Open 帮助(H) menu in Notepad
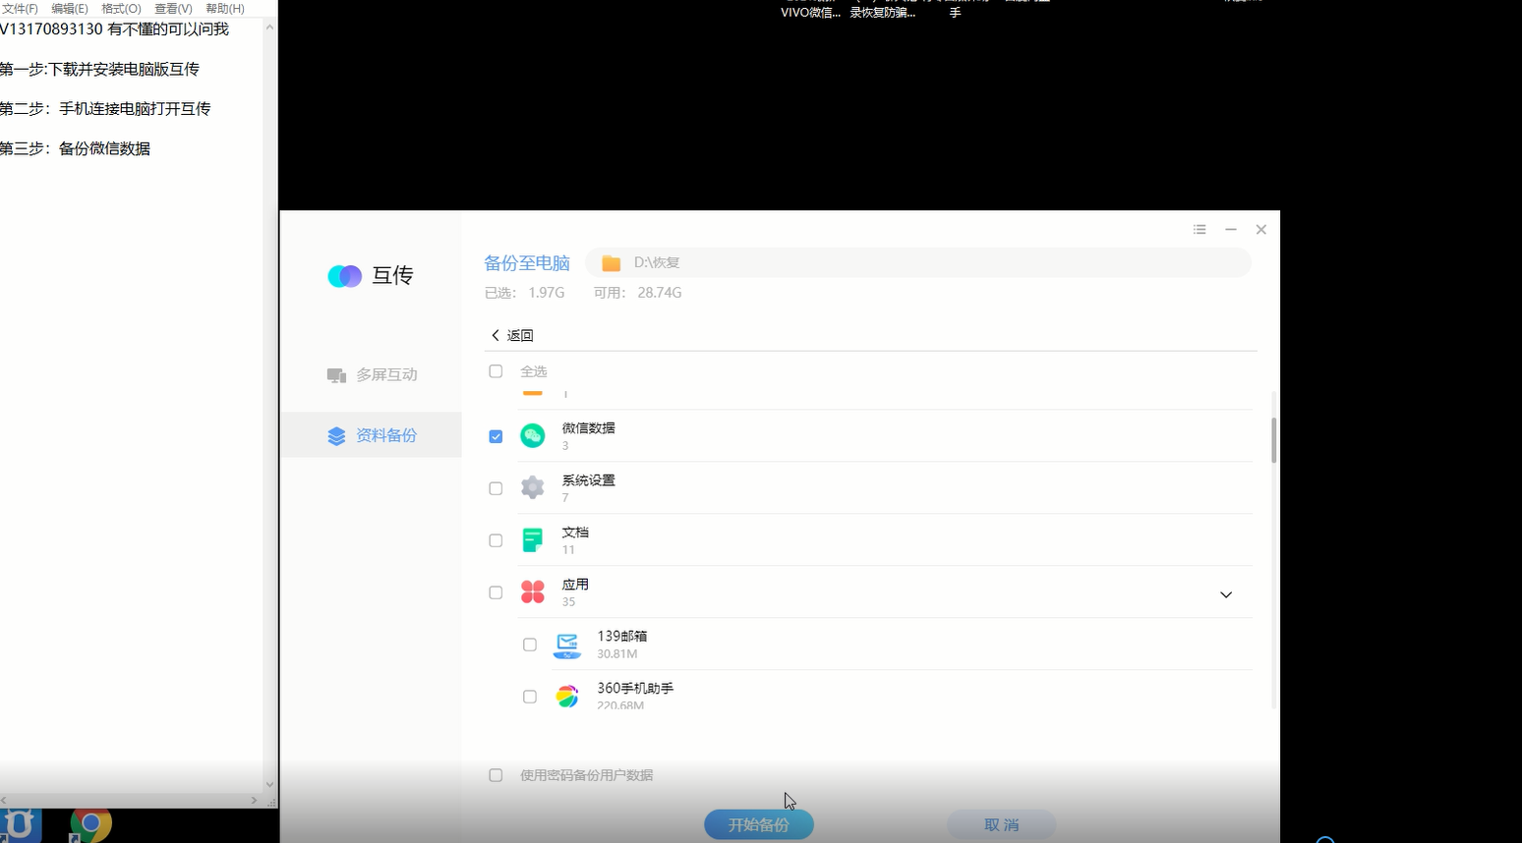 [225, 8]
